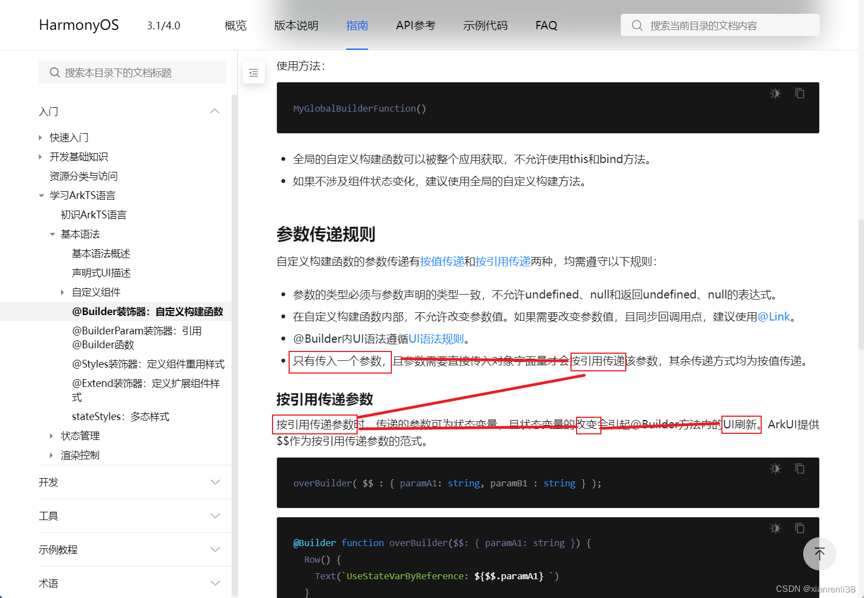
Task: Open the document outline panel icon
Action: click(253, 72)
